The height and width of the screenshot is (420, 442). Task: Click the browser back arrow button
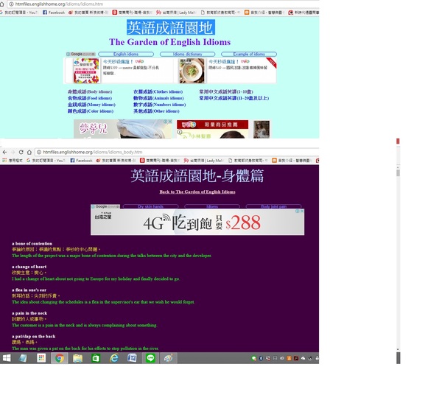[4, 152]
